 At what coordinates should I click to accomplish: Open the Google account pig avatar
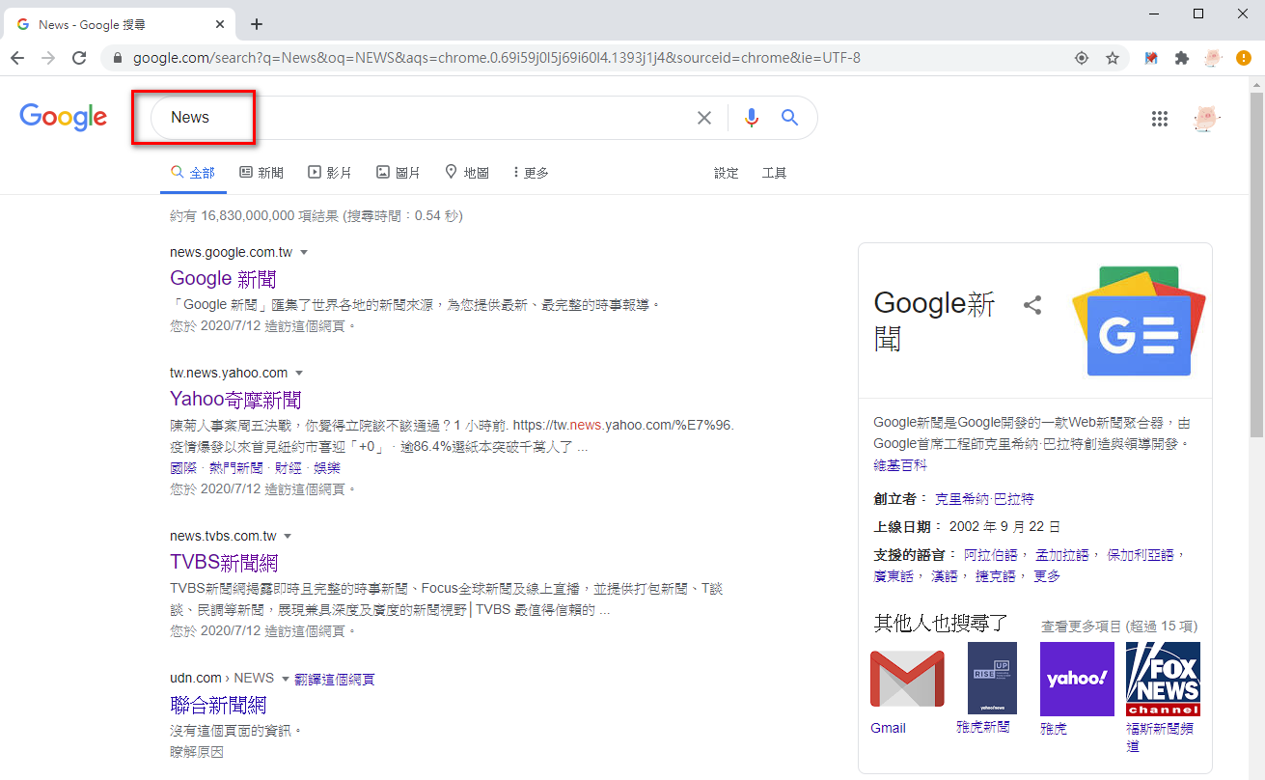click(1206, 119)
